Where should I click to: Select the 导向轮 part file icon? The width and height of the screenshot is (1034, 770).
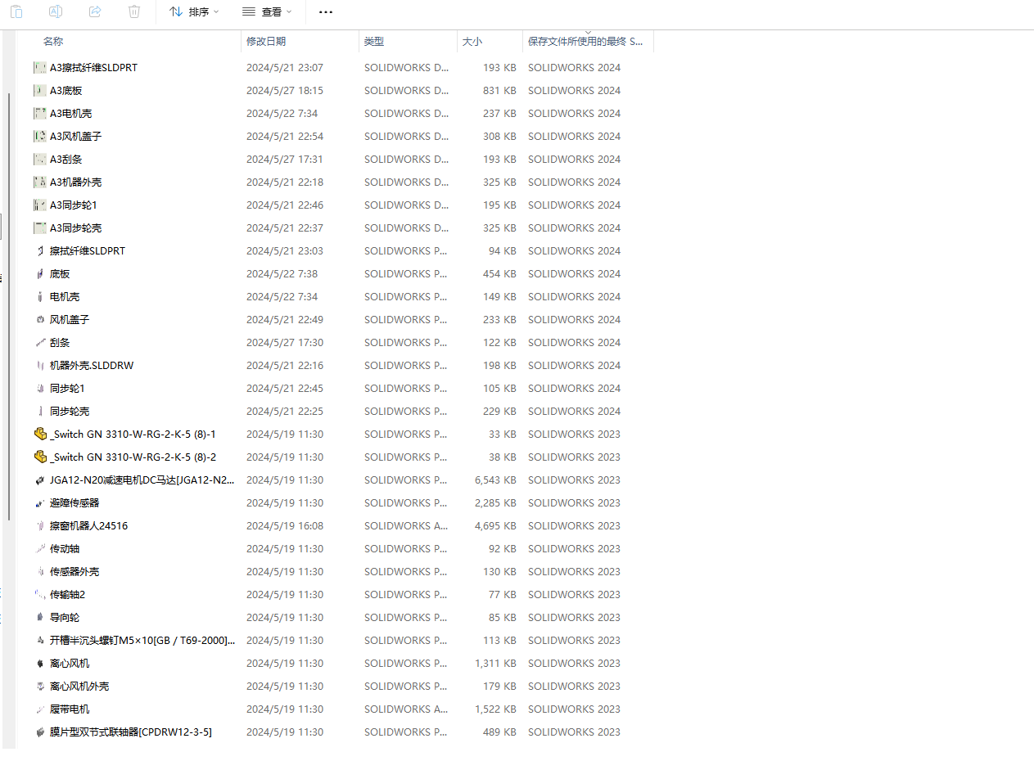point(40,617)
